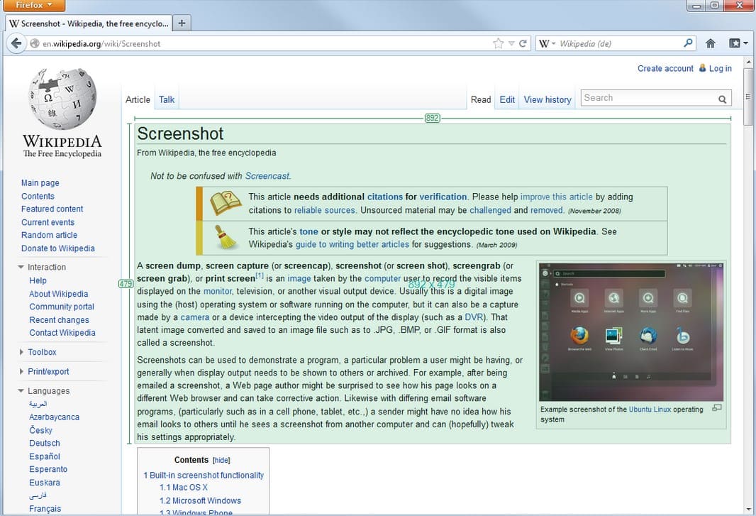The image size is (756, 516).
Task: Click the Ubuntu example screenshot thumbnail
Action: [631, 331]
